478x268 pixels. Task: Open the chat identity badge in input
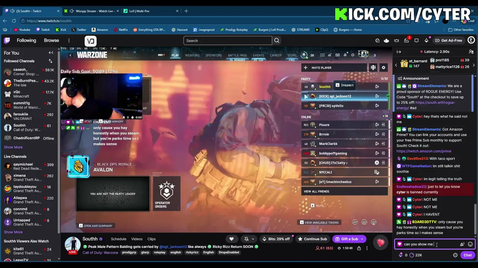coord(400,244)
